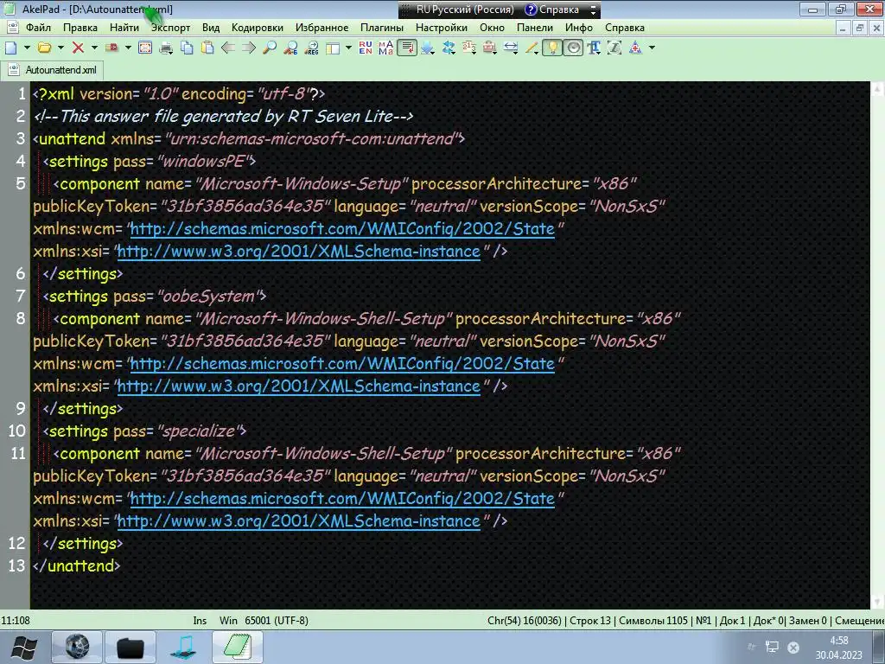
Task: Toggle the light bulb highlight button
Action: 552,48
